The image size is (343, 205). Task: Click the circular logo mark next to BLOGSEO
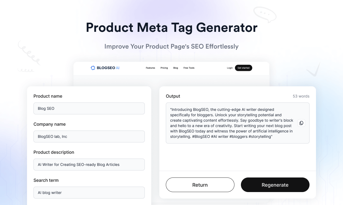(x=93, y=68)
